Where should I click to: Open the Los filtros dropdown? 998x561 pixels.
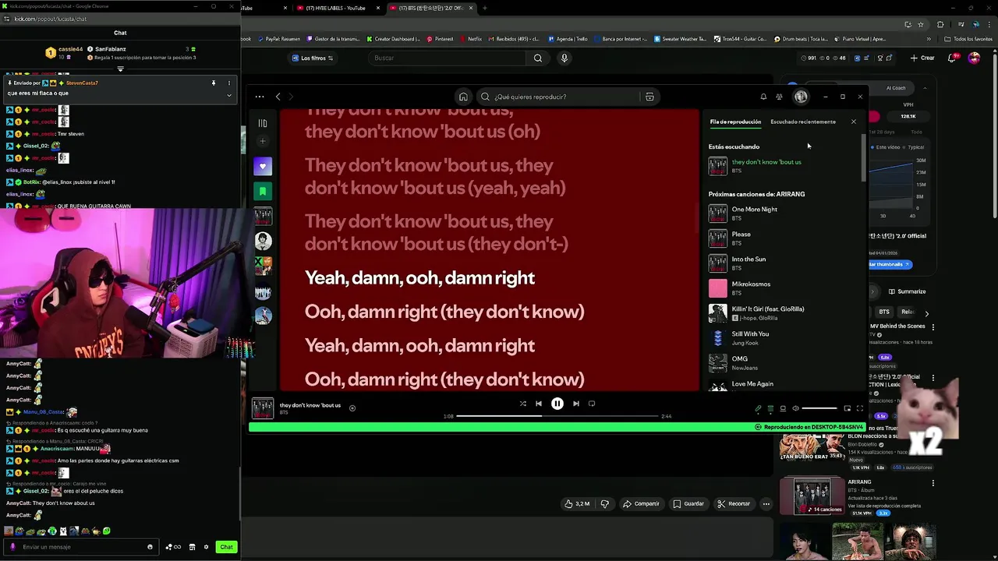[x=313, y=58]
